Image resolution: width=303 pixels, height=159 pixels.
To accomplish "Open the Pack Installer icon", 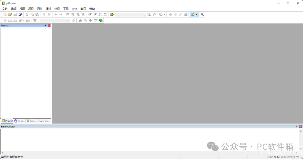I will click(x=101, y=20).
